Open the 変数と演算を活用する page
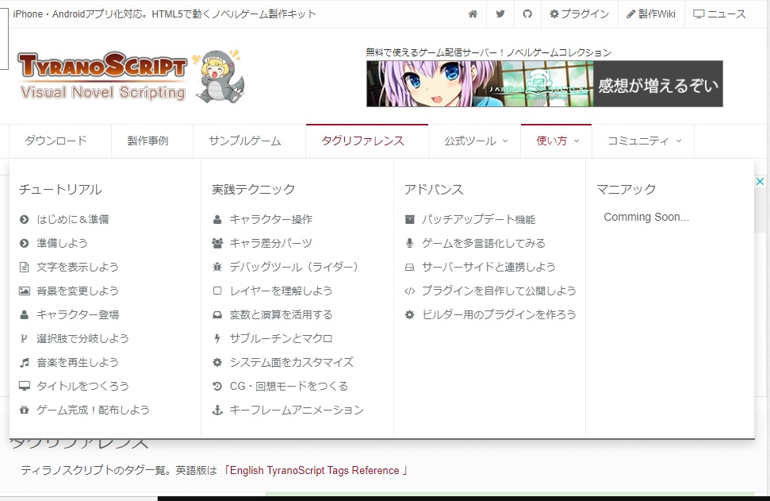The width and height of the screenshot is (770, 501). 282,314
